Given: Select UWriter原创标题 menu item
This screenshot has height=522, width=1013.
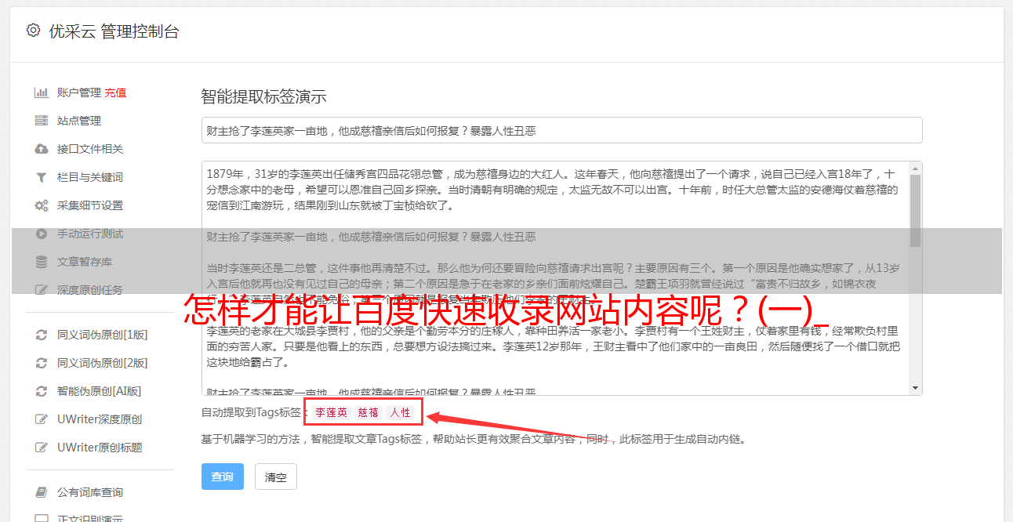Looking at the screenshot, I should click(x=100, y=448).
